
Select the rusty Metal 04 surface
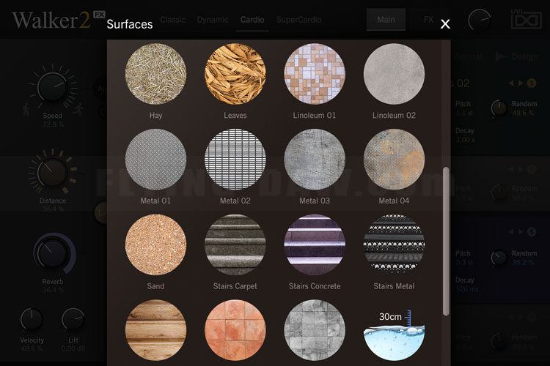coord(394,160)
